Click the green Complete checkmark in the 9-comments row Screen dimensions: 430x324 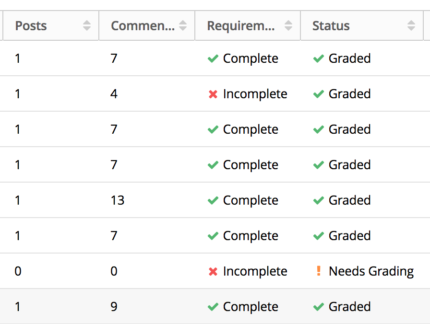213,307
